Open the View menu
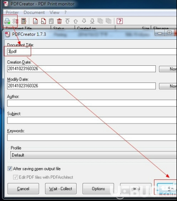Viewport: 177px width, 201px height. [54, 13]
